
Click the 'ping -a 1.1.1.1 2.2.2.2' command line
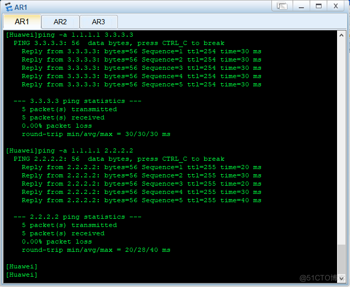[70, 150]
